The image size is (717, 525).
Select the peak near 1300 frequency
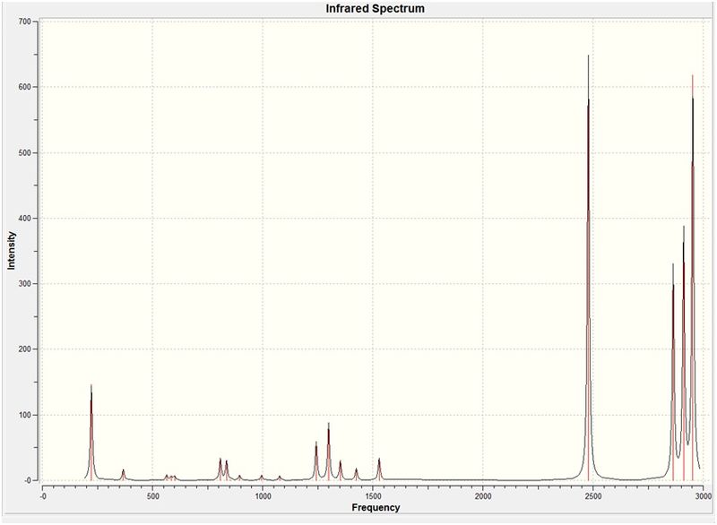point(329,452)
